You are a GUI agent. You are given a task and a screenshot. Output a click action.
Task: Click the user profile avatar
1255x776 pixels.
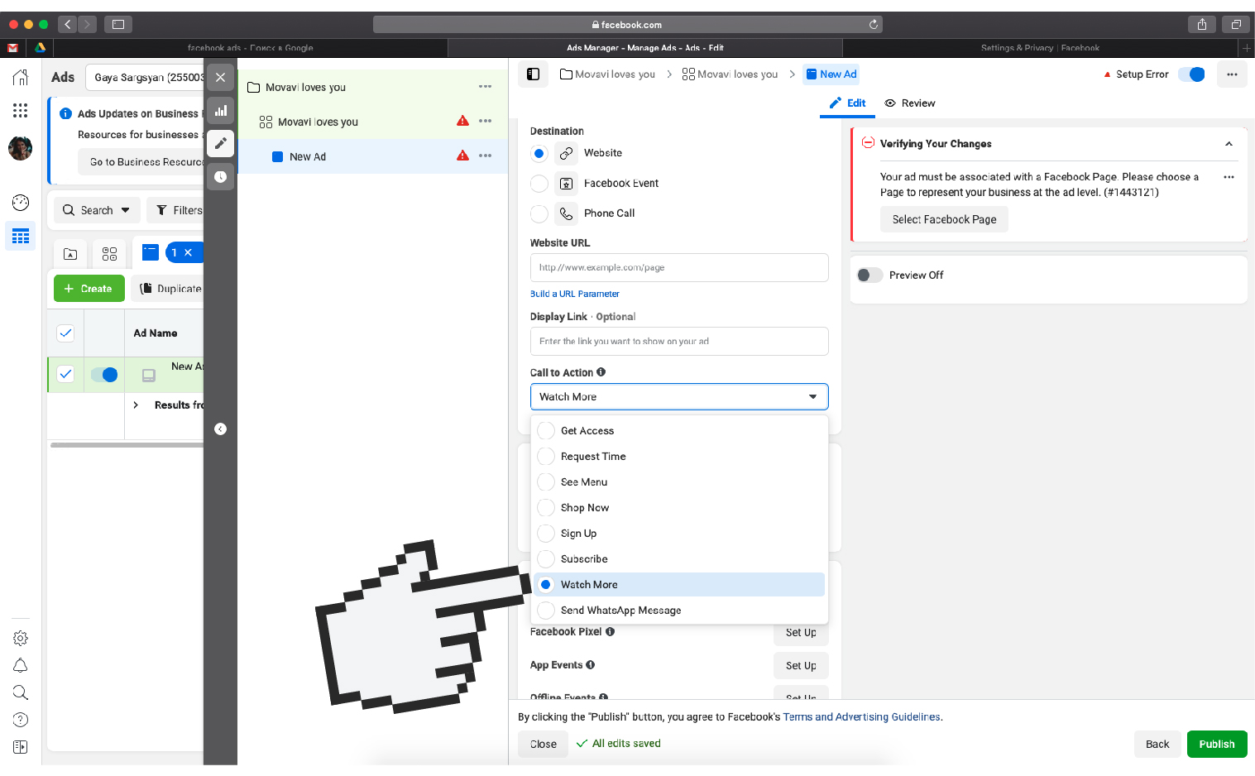pyautogui.click(x=21, y=148)
